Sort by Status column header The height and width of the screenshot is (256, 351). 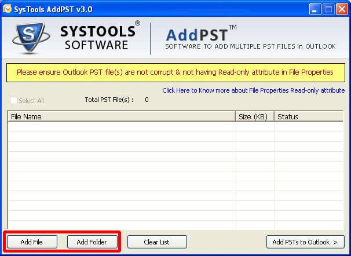click(309, 116)
